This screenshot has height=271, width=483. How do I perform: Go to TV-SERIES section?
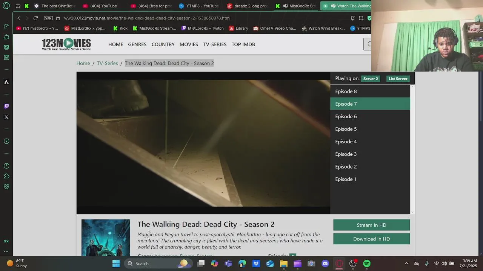coord(215,44)
